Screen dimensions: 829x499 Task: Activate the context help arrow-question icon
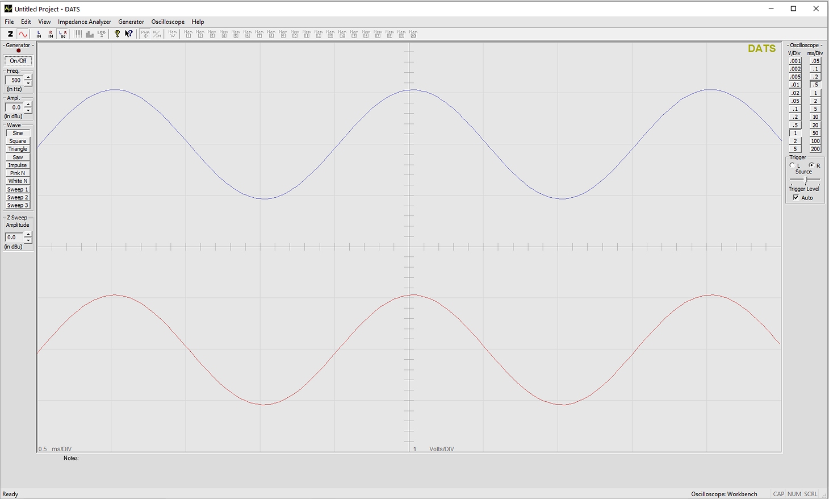pyautogui.click(x=129, y=34)
